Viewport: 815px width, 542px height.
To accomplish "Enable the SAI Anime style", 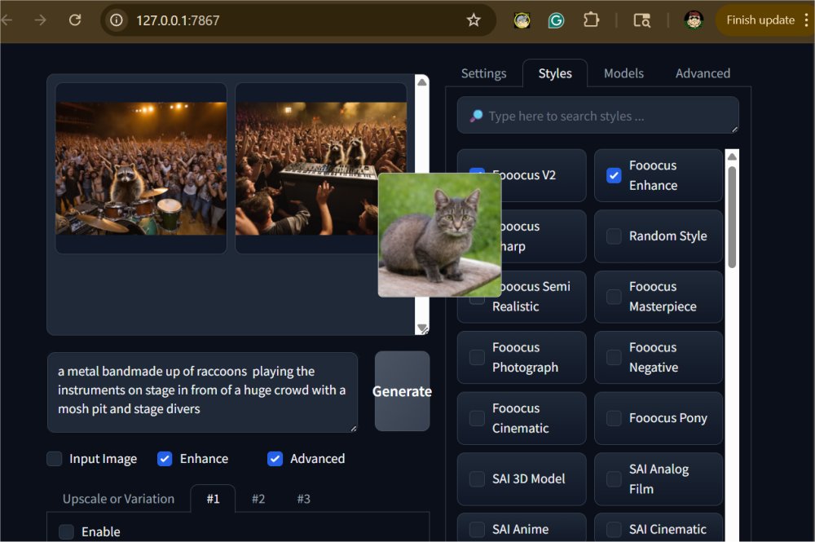I will [x=477, y=530].
